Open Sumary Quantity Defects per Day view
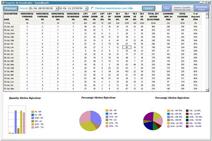 182,8
